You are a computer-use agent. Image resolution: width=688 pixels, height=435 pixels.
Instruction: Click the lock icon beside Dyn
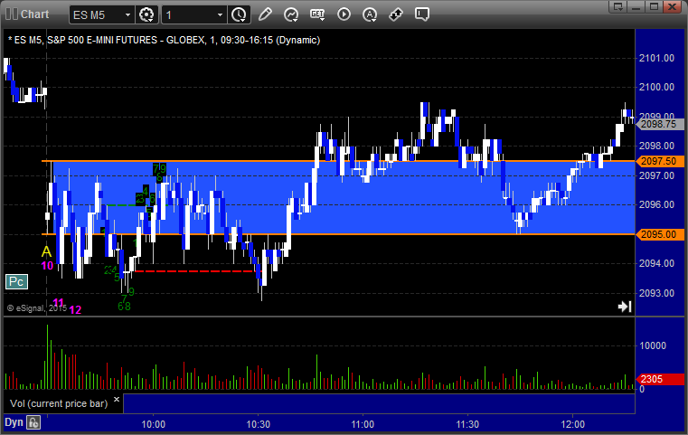(x=33, y=422)
